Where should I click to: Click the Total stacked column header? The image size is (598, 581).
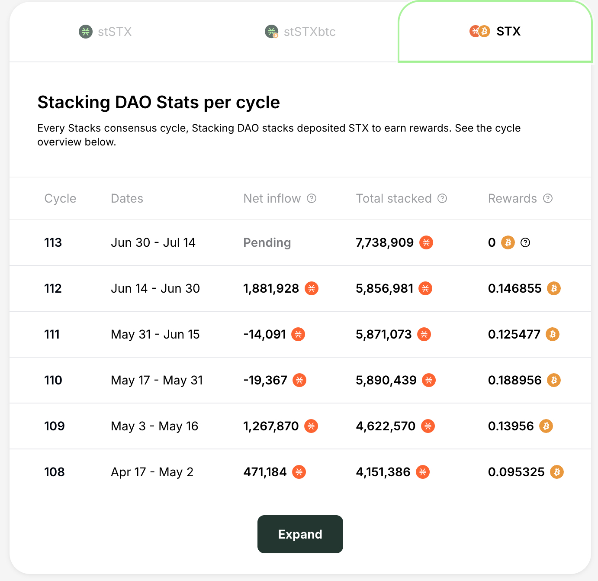click(x=394, y=198)
